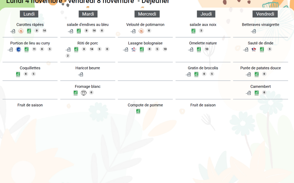Select allergen badge 14 under Rôti de porc
The width and height of the screenshot is (294, 183).
pyautogui.click(x=92, y=49)
